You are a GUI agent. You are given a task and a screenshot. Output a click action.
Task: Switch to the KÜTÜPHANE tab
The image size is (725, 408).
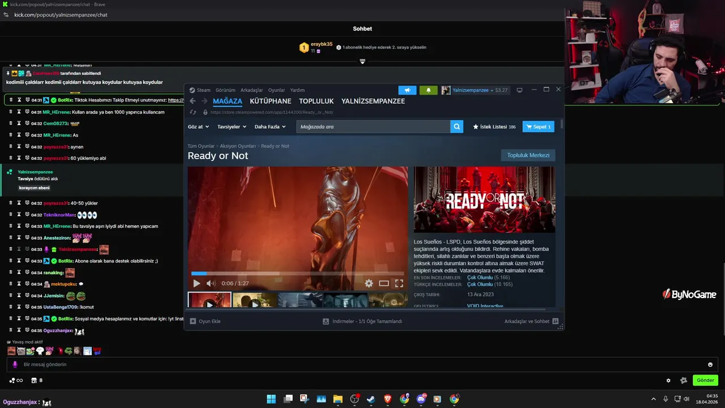click(271, 101)
